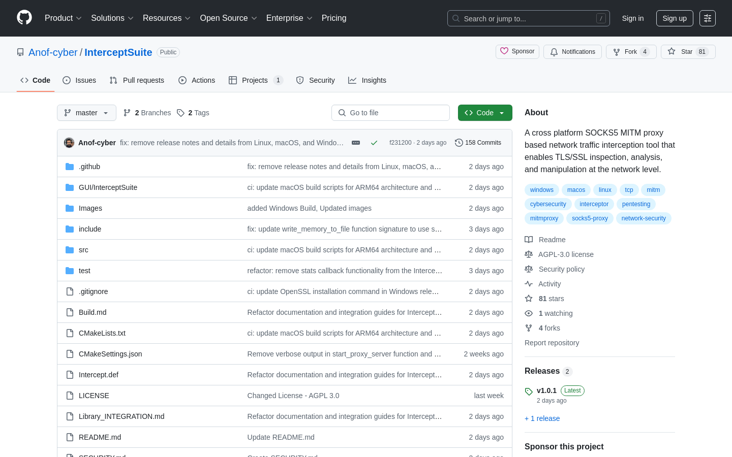Select the mitmproxy topic tag
Image resolution: width=732 pixels, height=457 pixels.
coord(544,218)
